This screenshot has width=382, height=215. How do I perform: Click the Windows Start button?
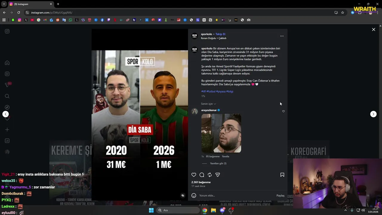(151, 210)
